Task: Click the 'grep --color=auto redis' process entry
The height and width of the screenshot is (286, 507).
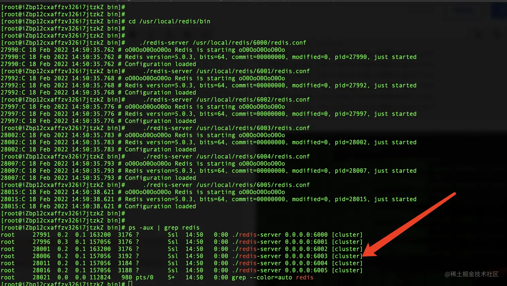Action: pyautogui.click(x=273, y=278)
